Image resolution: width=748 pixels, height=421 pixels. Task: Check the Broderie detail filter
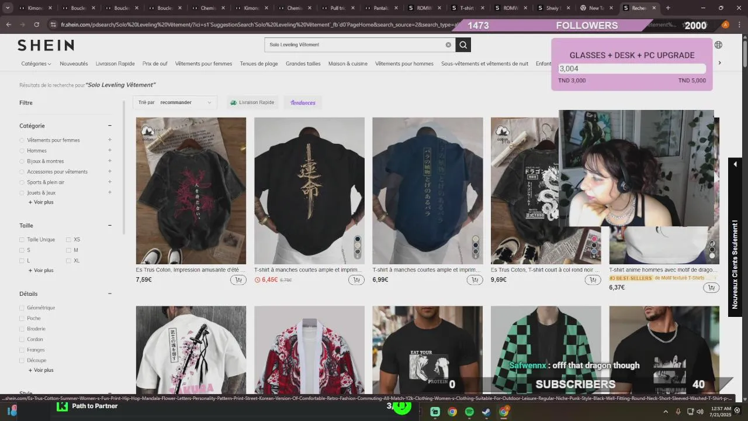(x=22, y=329)
